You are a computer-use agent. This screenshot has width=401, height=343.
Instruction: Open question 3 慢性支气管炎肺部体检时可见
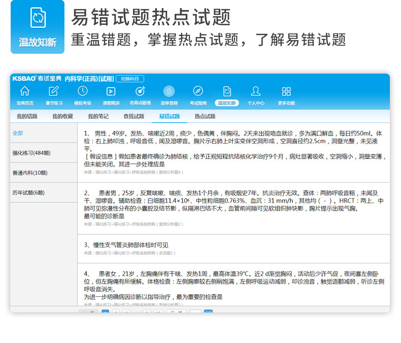(x=233, y=249)
